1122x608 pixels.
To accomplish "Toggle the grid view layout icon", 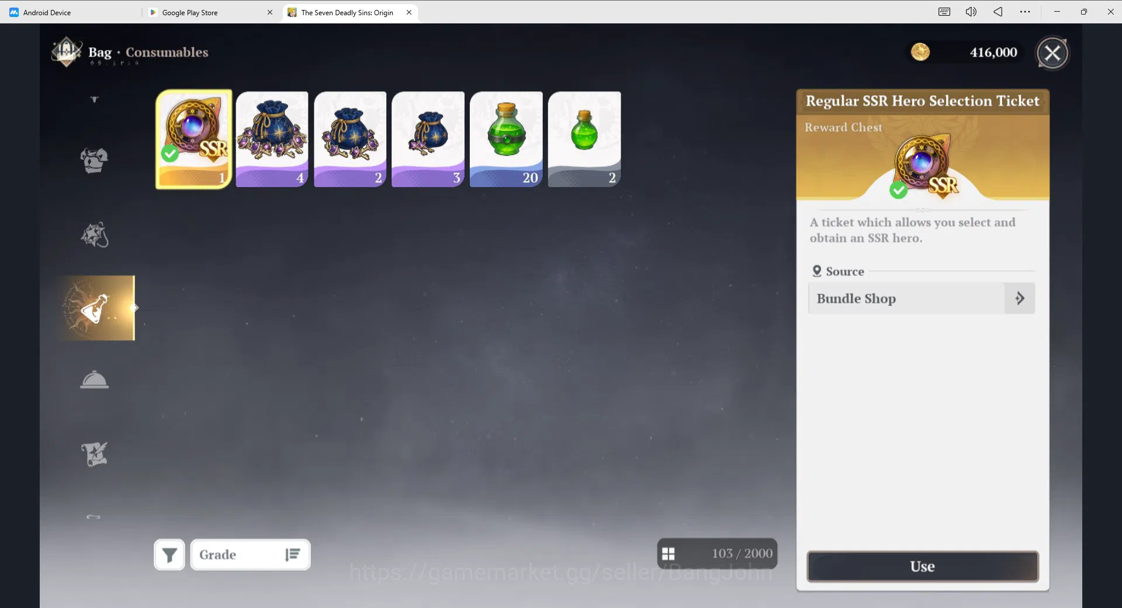I will coord(668,554).
